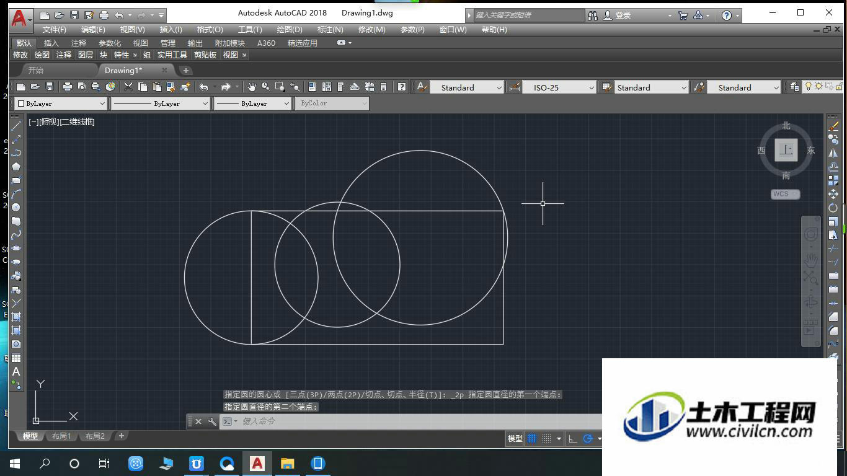Toggle the layer freeze sun icon
Image resolution: width=847 pixels, height=476 pixels.
819,87
